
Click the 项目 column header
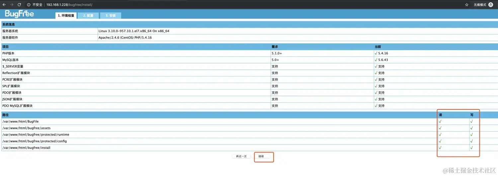pyautogui.click(x=6, y=47)
